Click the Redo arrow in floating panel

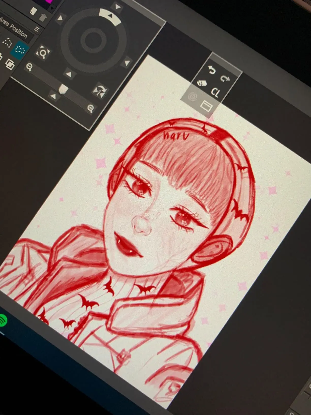tap(225, 79)
